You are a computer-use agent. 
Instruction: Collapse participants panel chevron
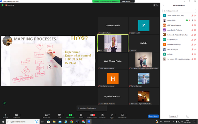click(163, 5)
